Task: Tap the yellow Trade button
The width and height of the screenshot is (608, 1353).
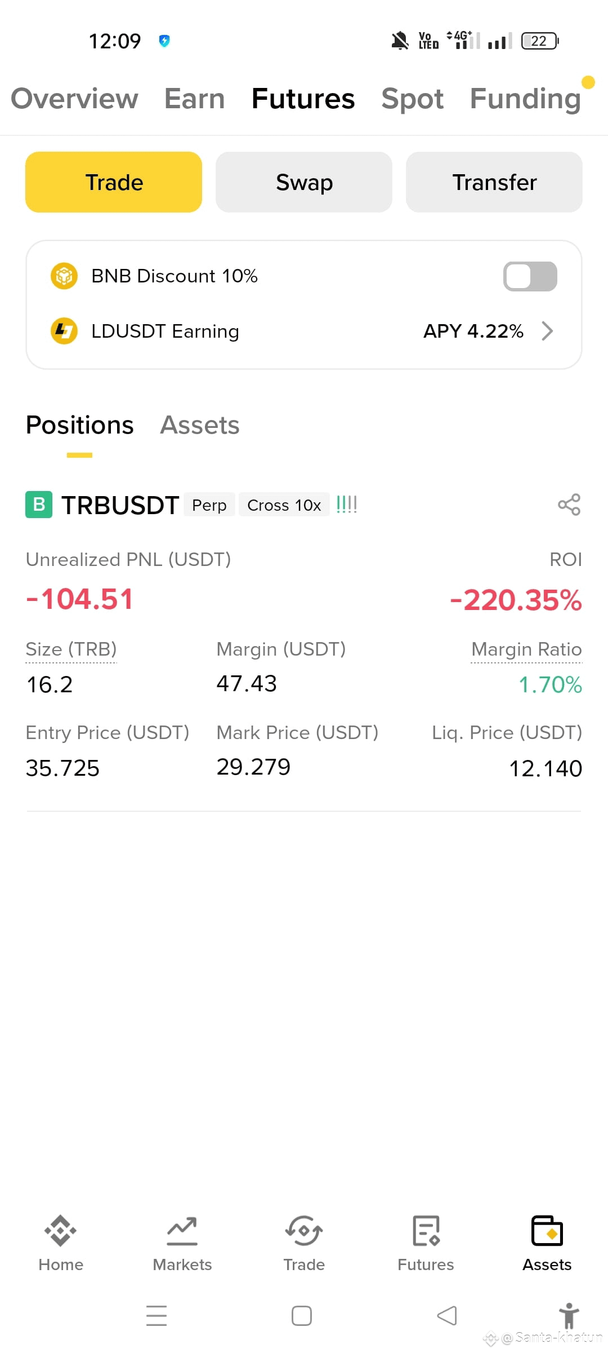Action: pyautogui.click(x=114, y=182)
